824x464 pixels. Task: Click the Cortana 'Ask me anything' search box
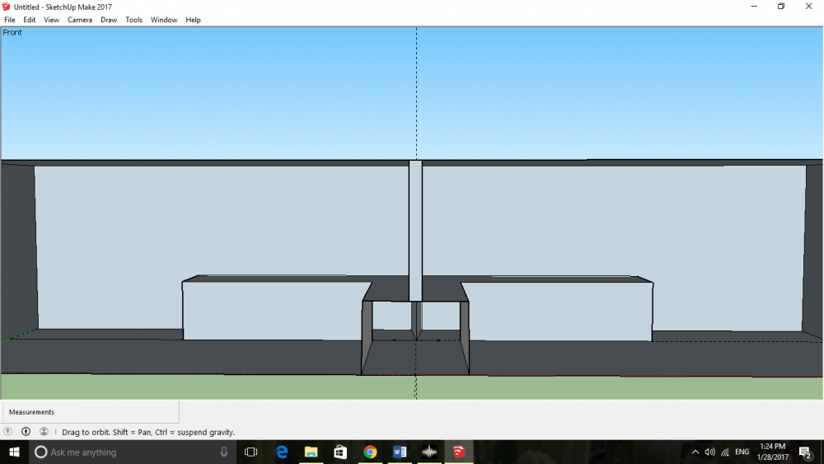tap(132, 452)
